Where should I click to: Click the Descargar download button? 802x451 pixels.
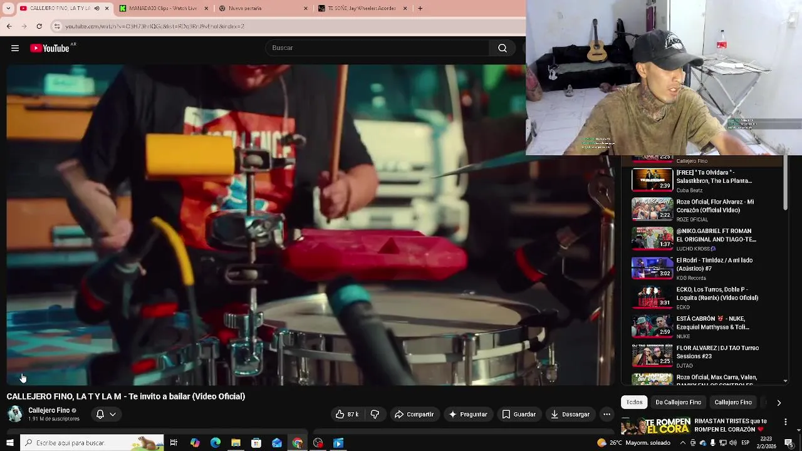coord(570,414)
